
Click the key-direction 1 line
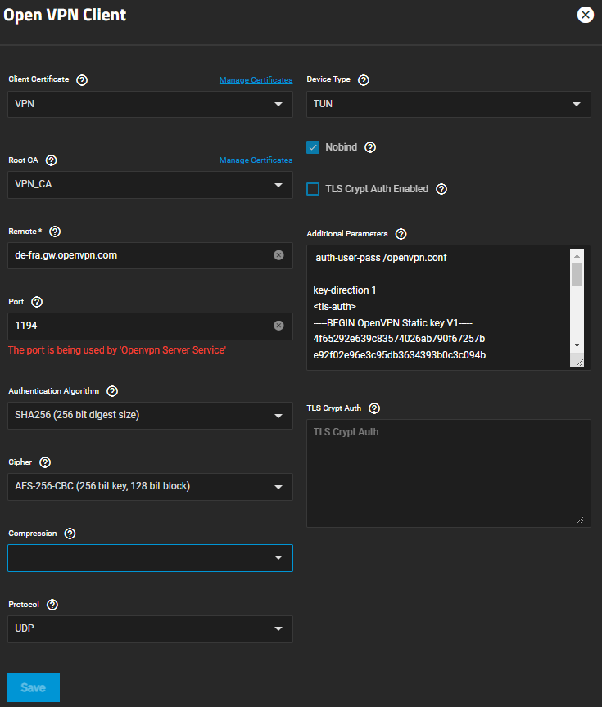(x=344, y=290)
